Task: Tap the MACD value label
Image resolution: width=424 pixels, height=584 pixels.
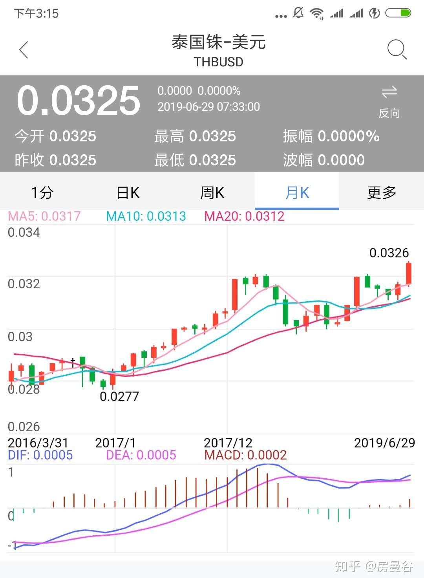Action: 245,455
